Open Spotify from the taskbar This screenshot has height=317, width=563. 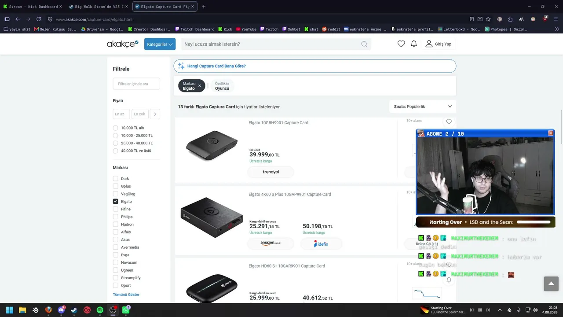click(100, 310)
